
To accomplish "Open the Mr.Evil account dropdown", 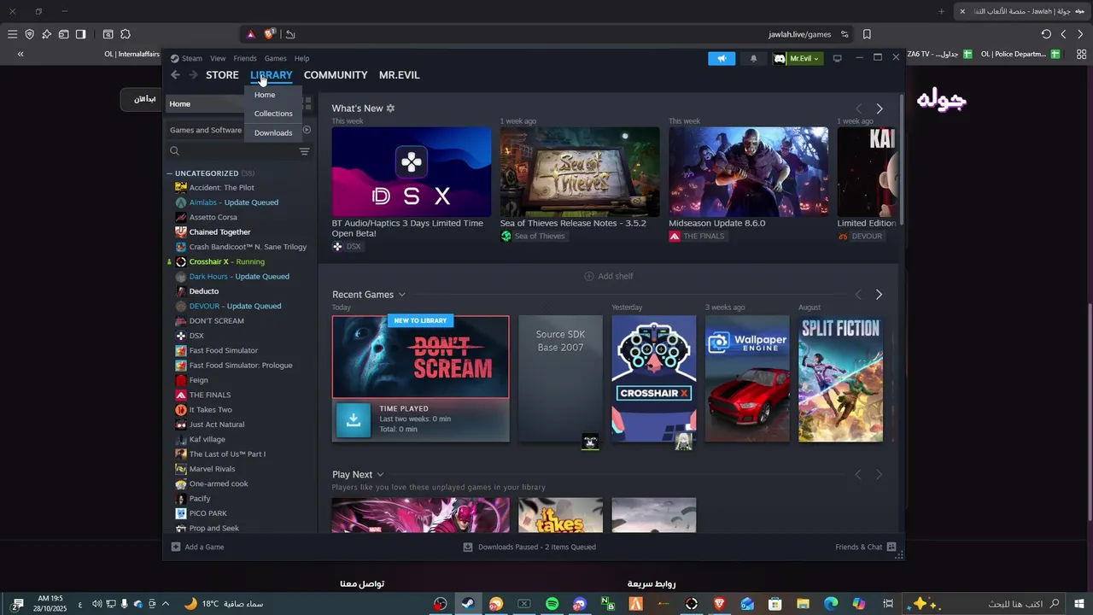I will (804, 58).
